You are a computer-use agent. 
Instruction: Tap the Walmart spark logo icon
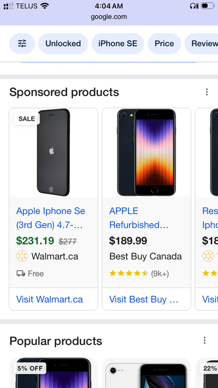click(x=22, y=256)
